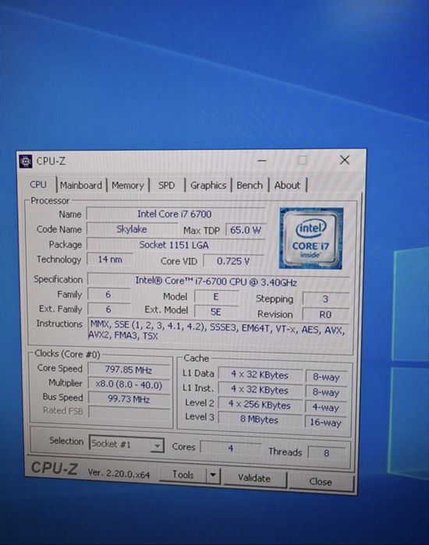The height and width of the screenshot is (545, 429).
Task: Click the Stepping value '3'
Action: pos(325,299)
